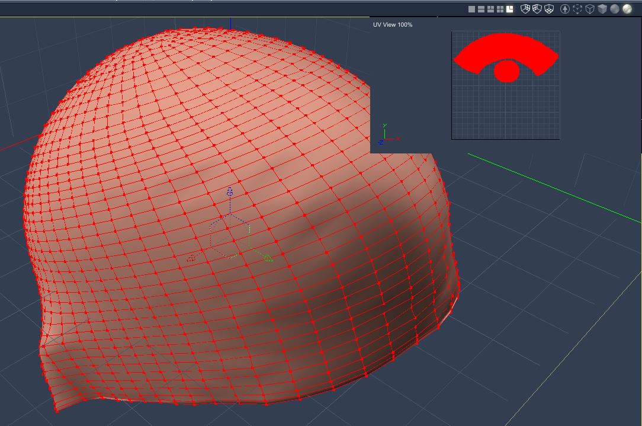The image size is (642, 426).
Task: Click the red circular UV island
Action: click(x=507, y=71)
